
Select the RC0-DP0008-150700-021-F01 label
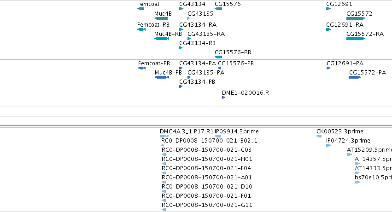(x=206, y=196)
